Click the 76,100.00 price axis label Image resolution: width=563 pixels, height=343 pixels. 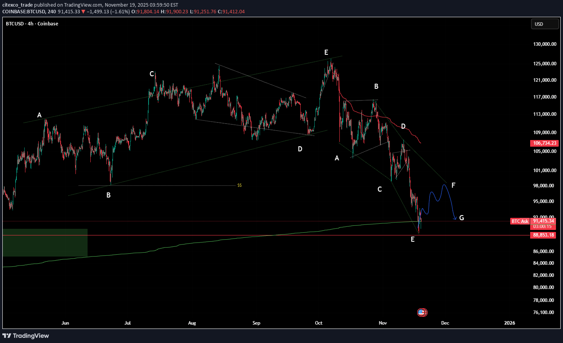pyautogui.click(x=544, y=312)
